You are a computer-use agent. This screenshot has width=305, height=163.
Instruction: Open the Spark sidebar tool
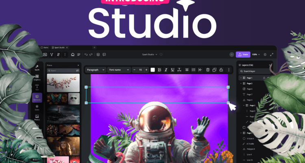click(x=37, y=68)
